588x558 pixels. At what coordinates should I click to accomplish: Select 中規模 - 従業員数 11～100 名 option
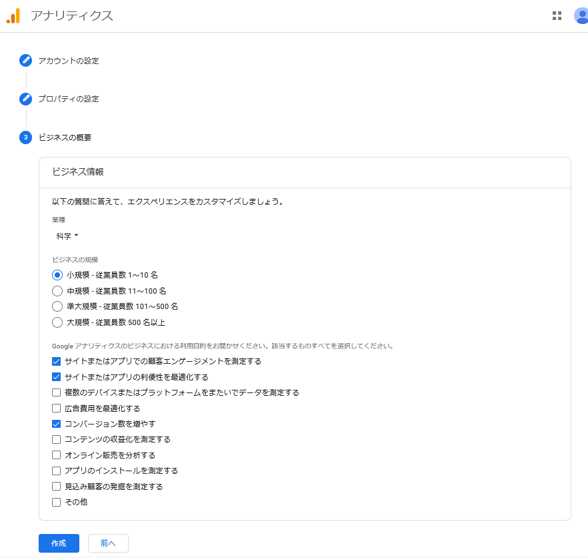pos(57,291)
